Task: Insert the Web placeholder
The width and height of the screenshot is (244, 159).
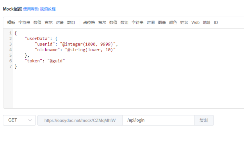Action: tap(195, 22)
